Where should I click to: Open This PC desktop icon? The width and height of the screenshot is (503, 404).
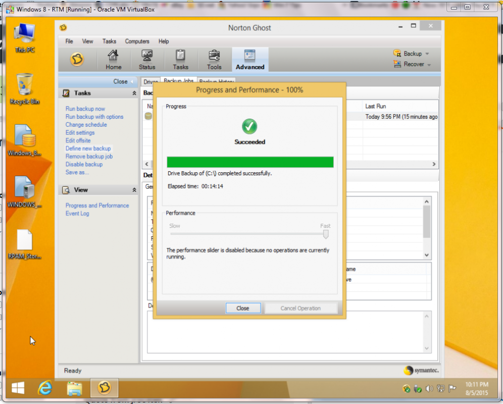(x=25, y=38)
